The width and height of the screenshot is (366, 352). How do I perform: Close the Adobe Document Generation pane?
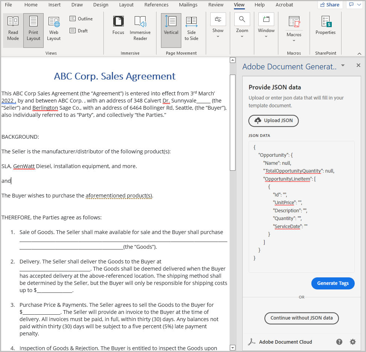[358, 65]
